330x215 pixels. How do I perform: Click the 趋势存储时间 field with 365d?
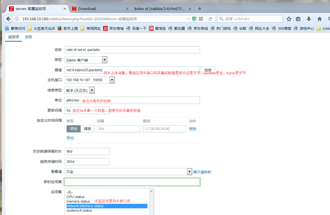pos(87,161)
